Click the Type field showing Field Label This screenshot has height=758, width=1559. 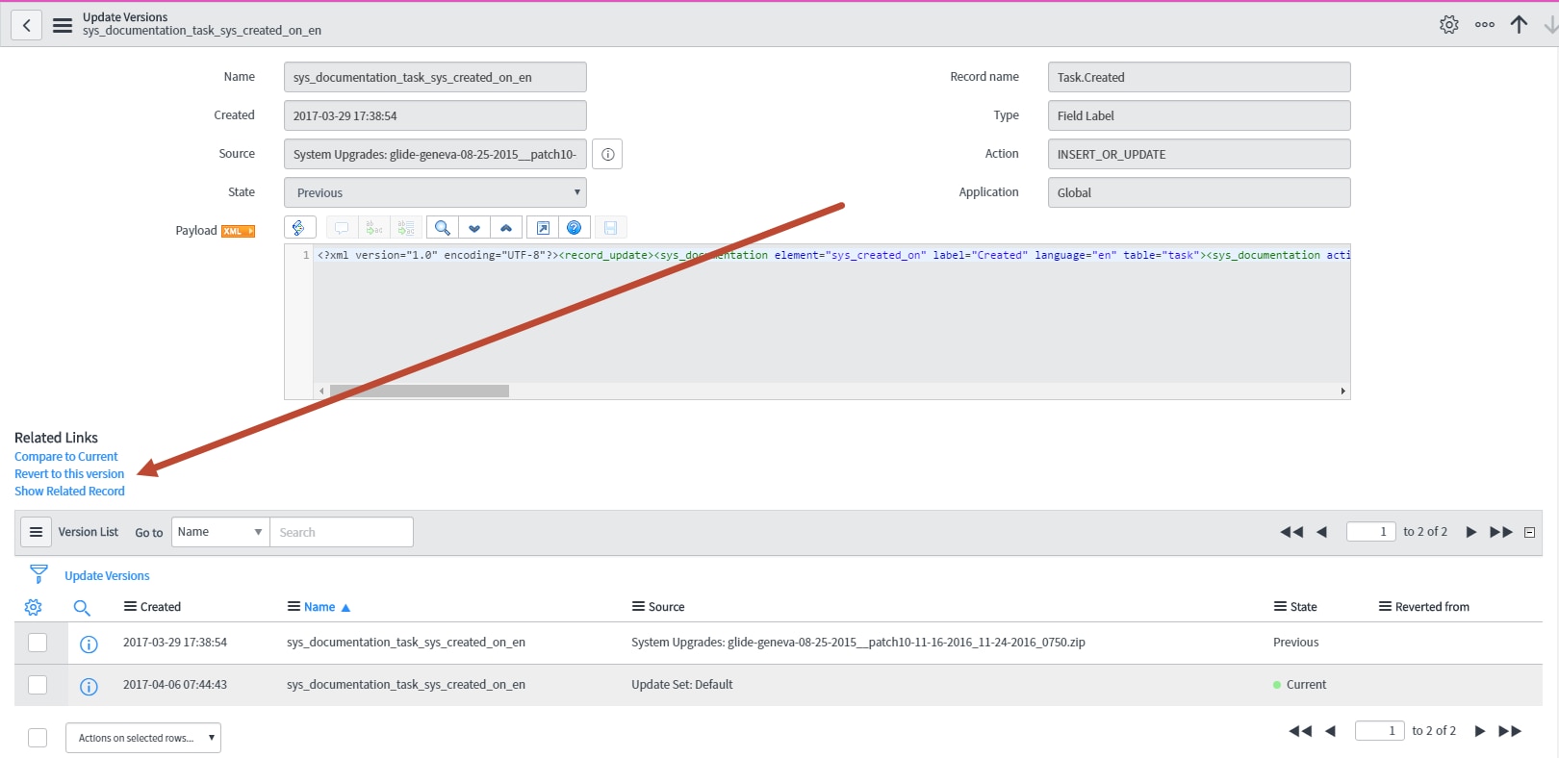coord(1199,115)
